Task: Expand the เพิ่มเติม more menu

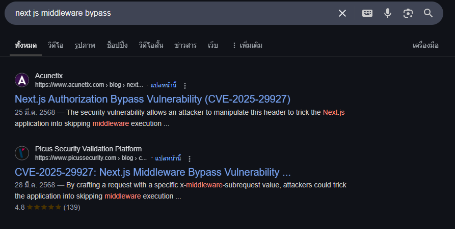Action: coord(247,45)
